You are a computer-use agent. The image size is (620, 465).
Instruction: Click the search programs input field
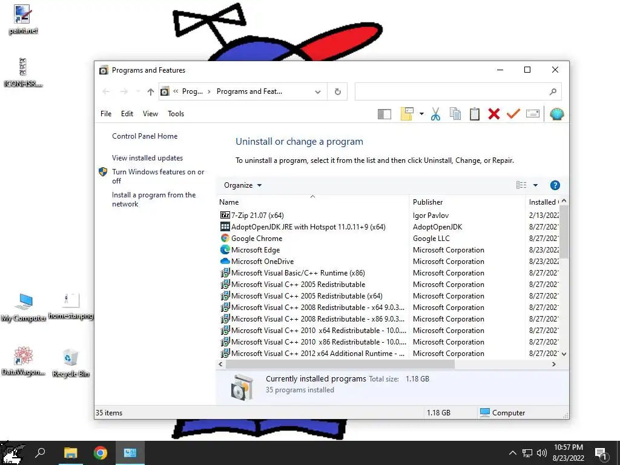point(450,92)
